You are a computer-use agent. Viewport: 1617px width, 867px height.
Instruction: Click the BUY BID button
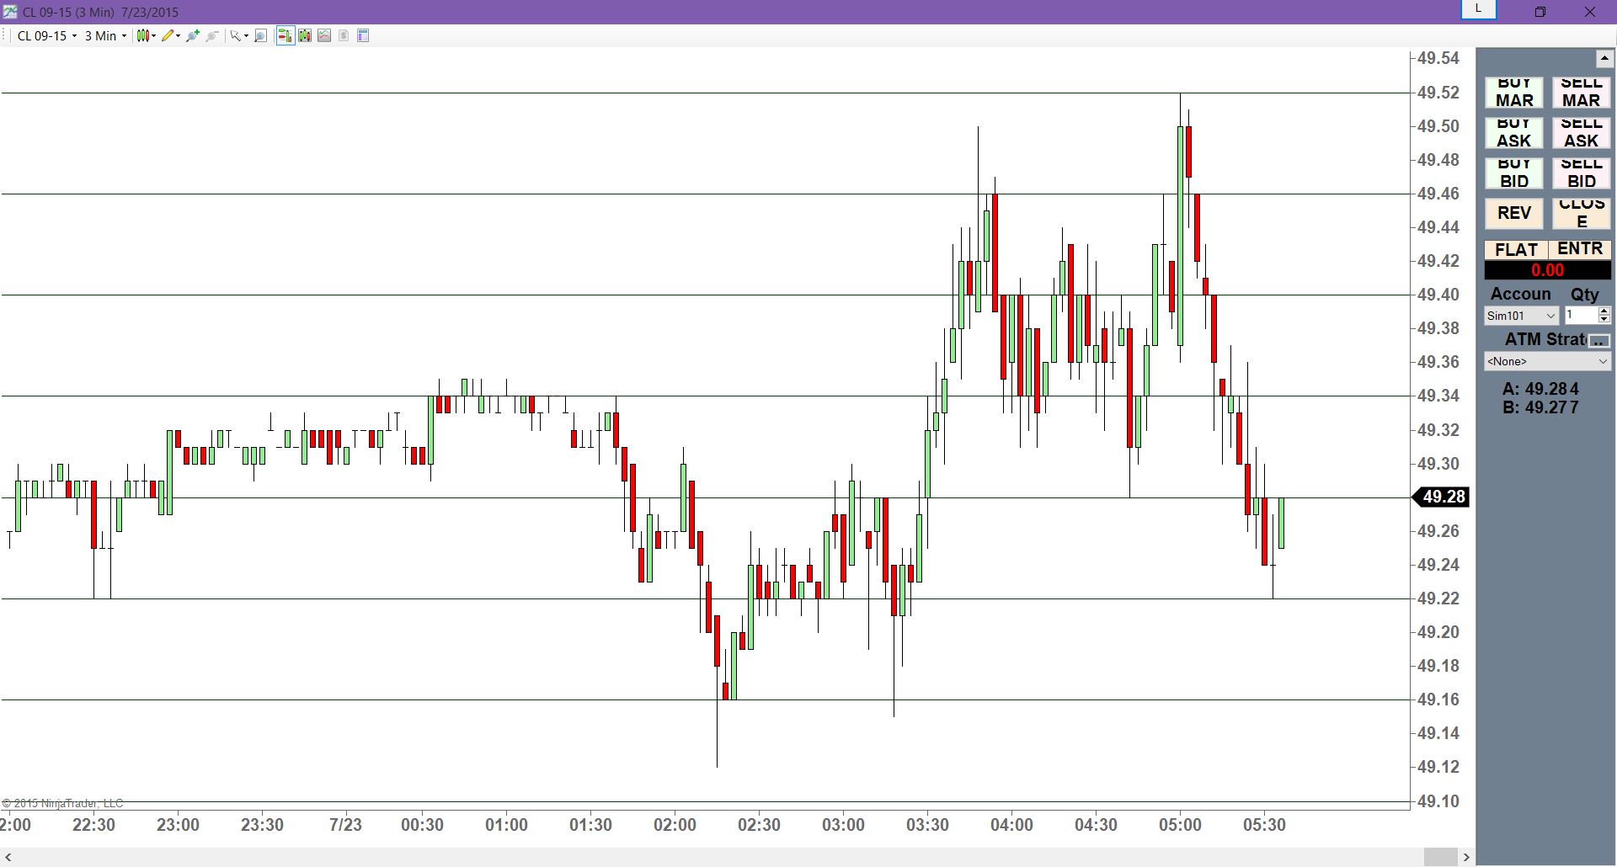1514,173
